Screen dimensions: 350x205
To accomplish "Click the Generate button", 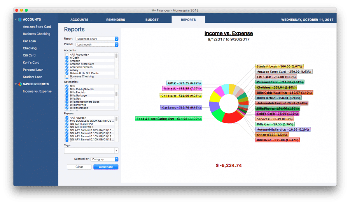I will [x=106, y=167].
